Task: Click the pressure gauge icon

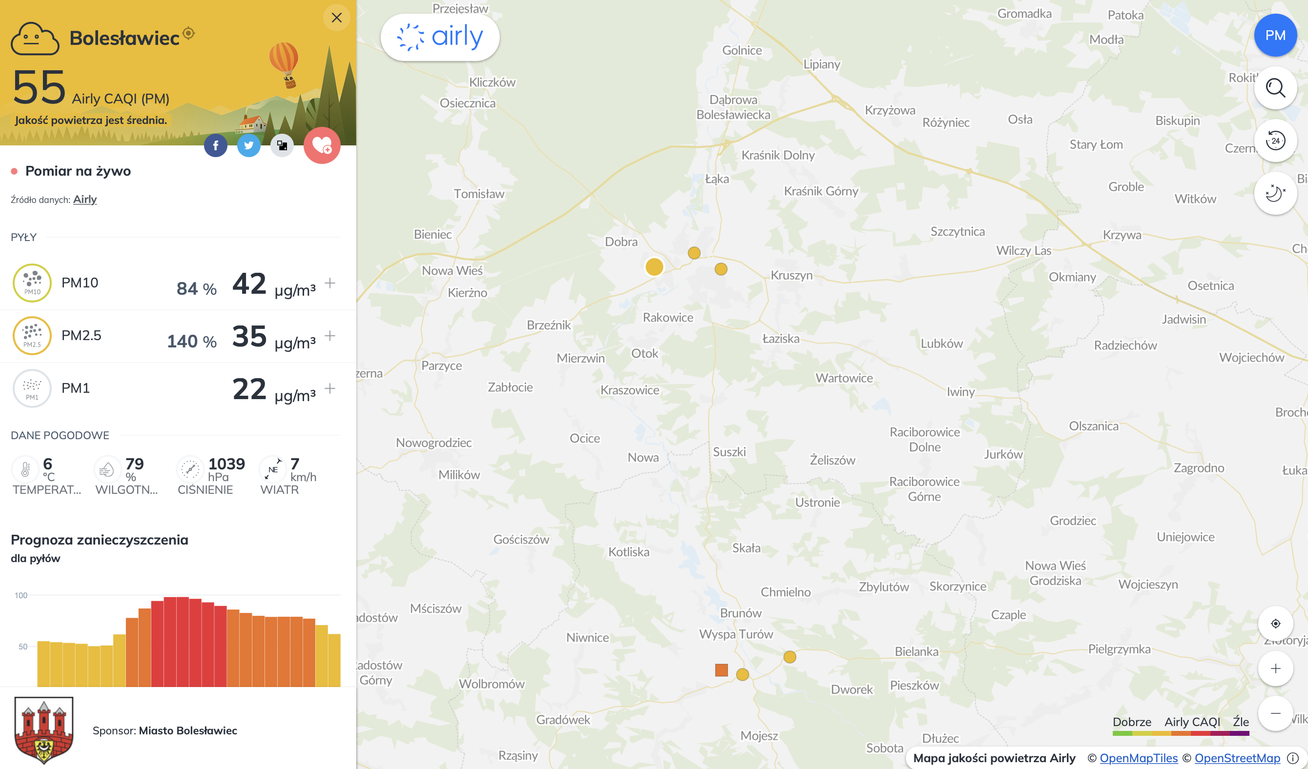Action: point(190,469)
